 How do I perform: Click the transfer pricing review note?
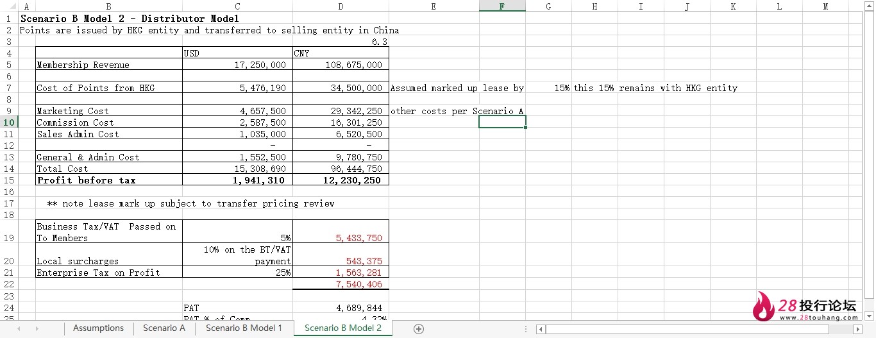point(191,203)
